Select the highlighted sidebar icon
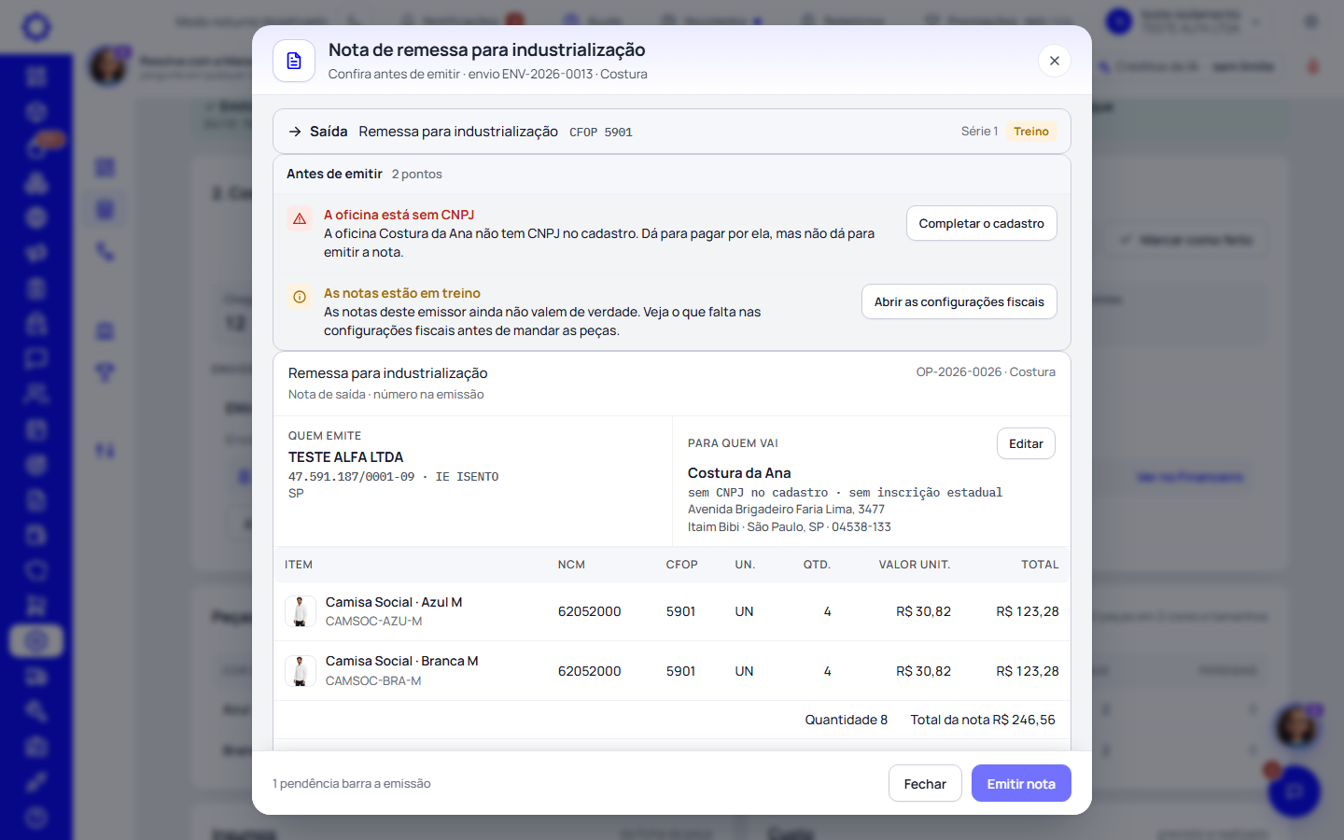 point(36,641)
